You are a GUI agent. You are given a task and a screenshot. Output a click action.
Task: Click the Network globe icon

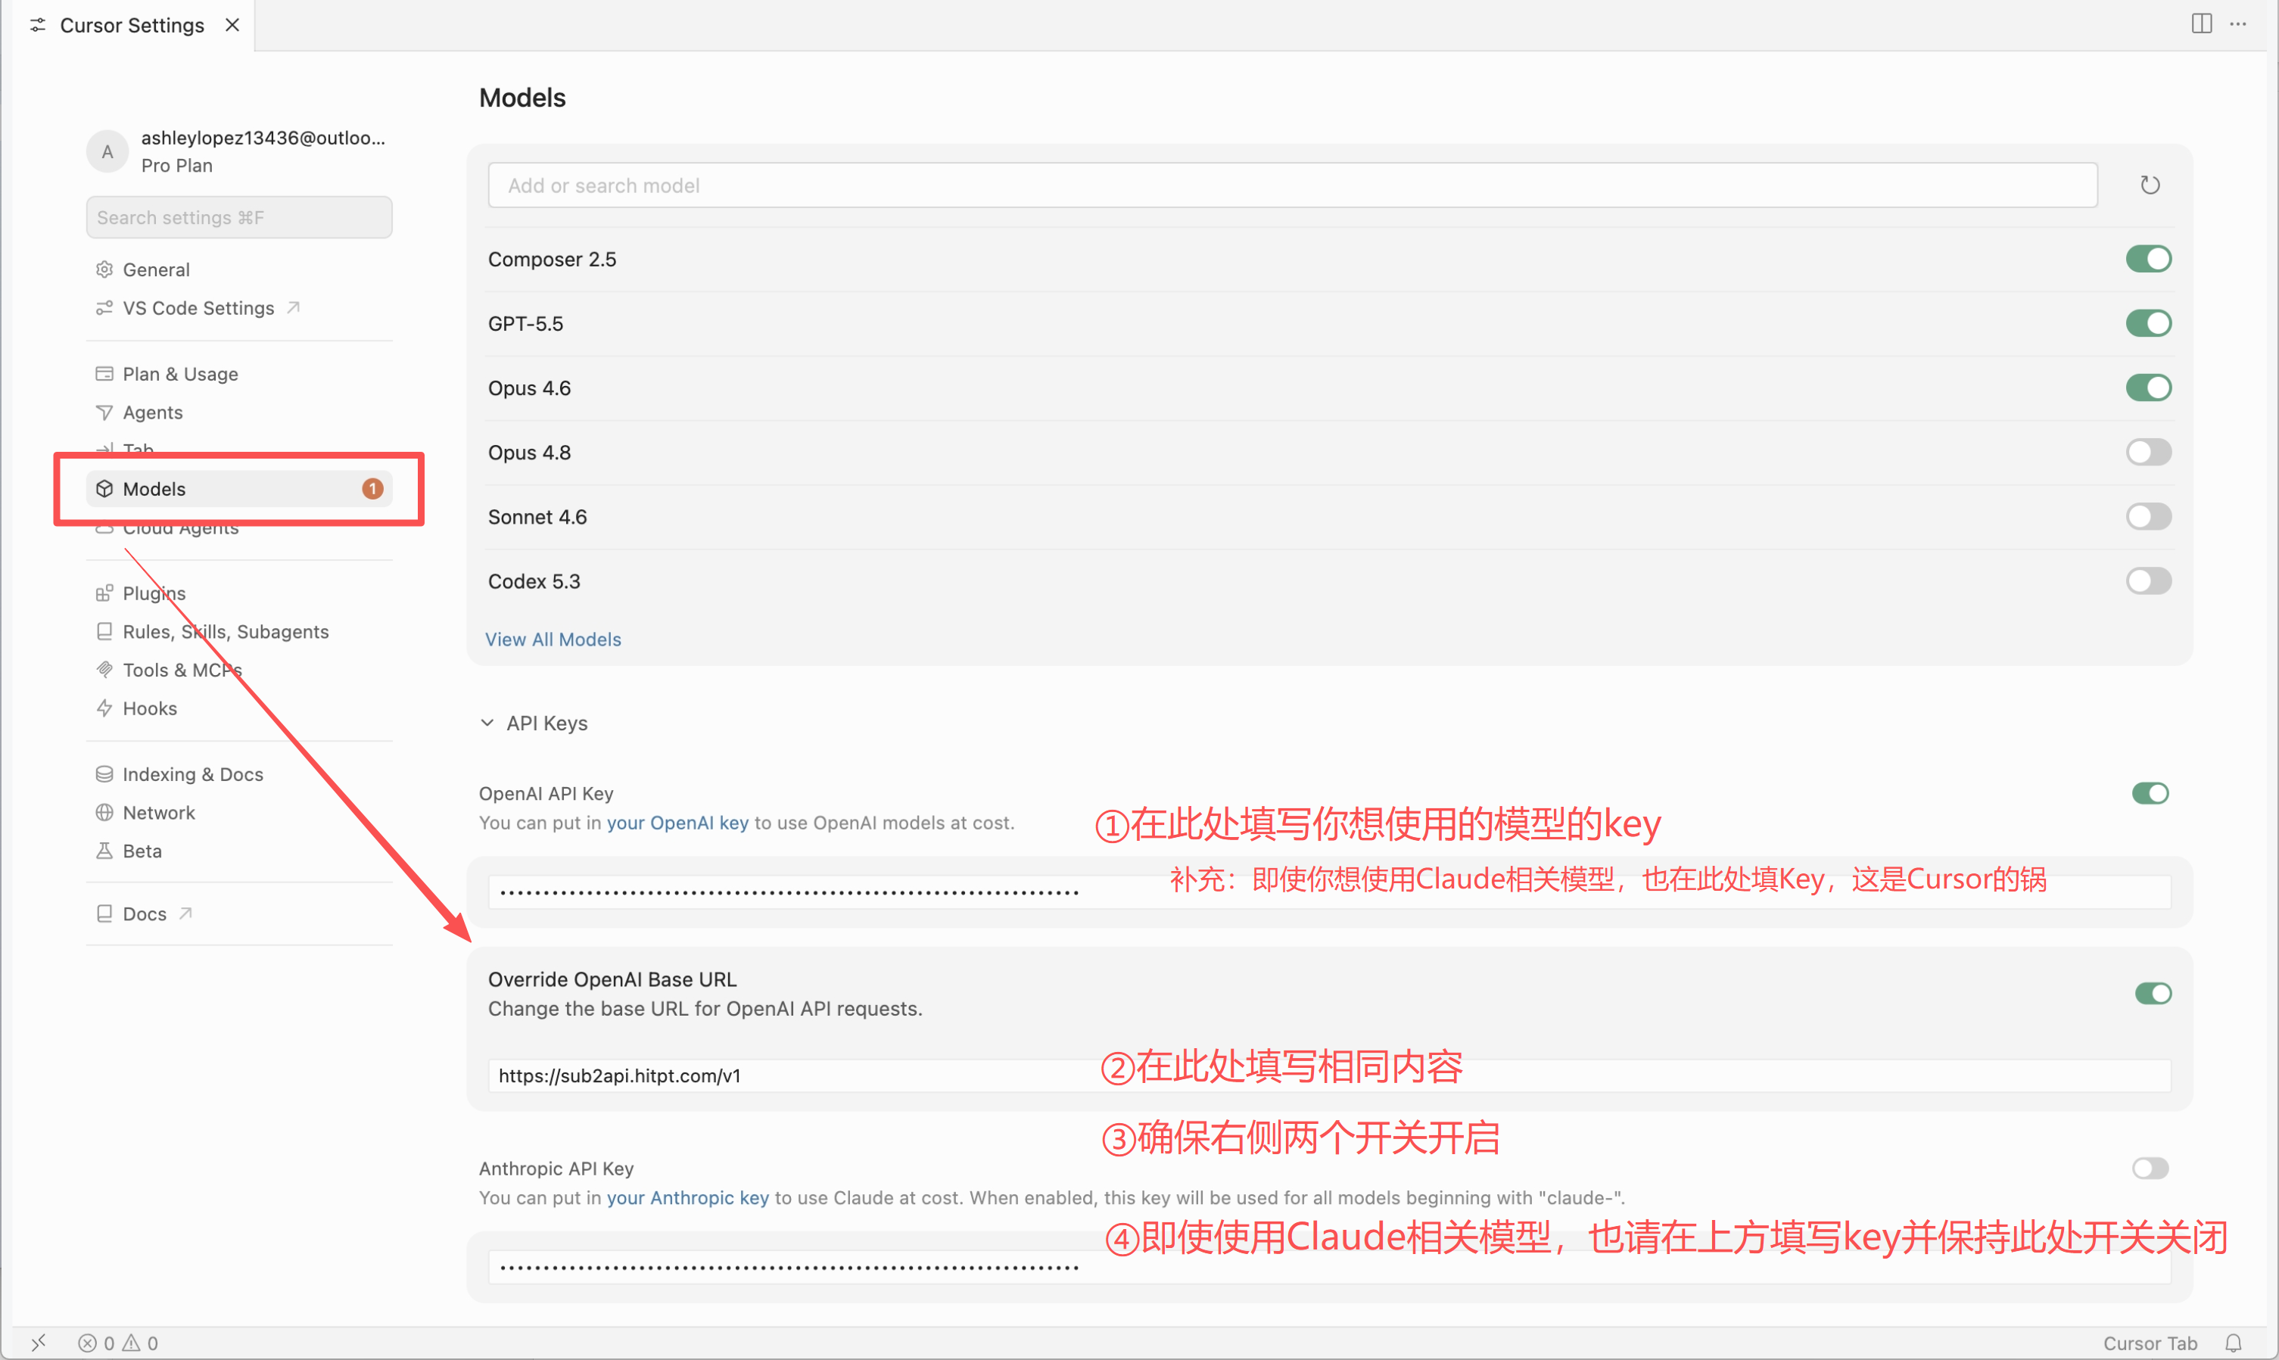[x=104, y=813]
